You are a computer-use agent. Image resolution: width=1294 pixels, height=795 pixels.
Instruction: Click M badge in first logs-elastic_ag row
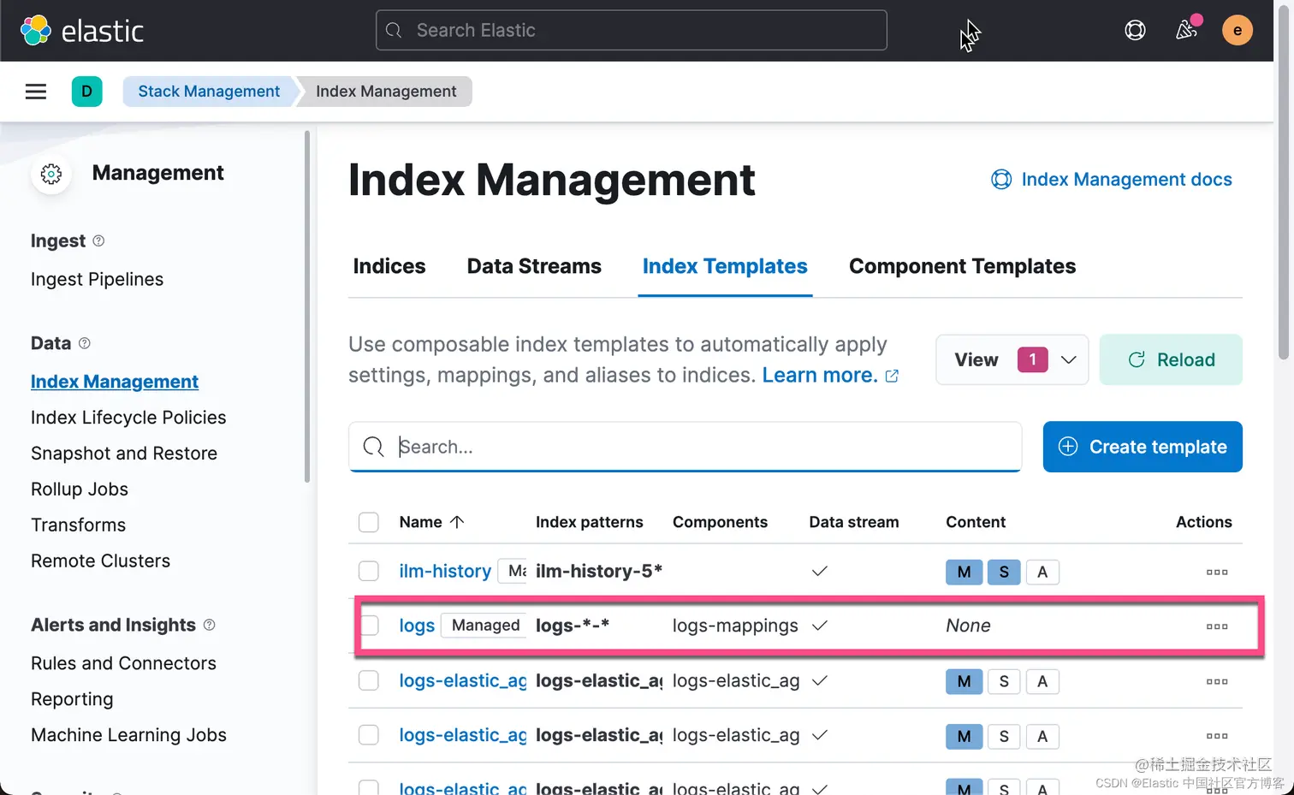click(x=964, y=682)
